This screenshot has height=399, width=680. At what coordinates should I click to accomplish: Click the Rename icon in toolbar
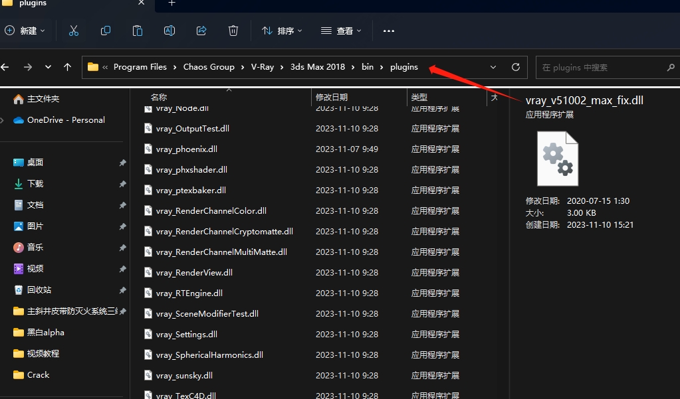click(169, 31)
